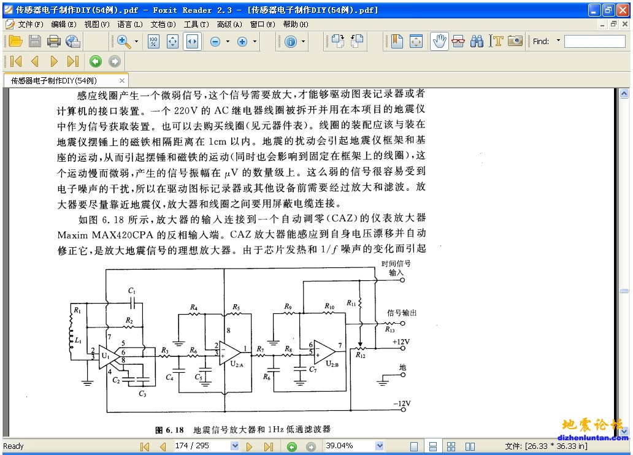Select the Zoom In magnifier tool
The image size is (633, 455).
(123, 41)
